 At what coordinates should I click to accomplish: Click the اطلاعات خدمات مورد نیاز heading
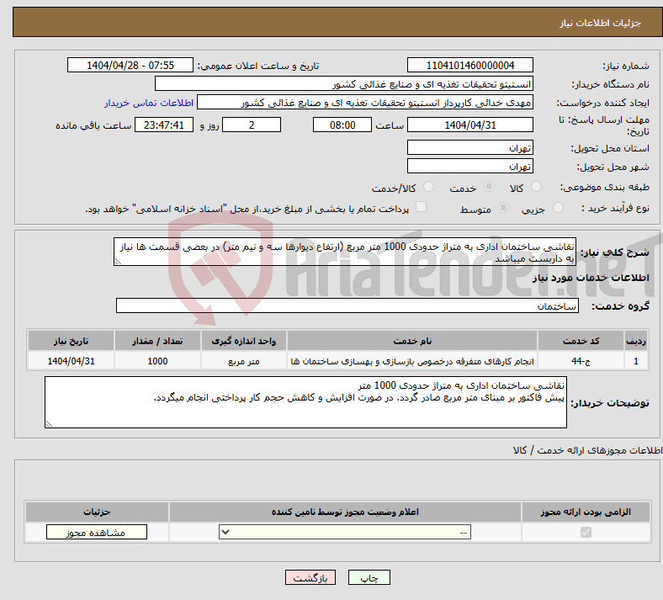[x=591, y=278]
